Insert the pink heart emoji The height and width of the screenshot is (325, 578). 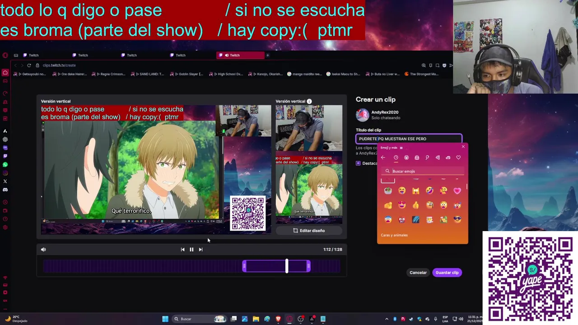[457, 191]
